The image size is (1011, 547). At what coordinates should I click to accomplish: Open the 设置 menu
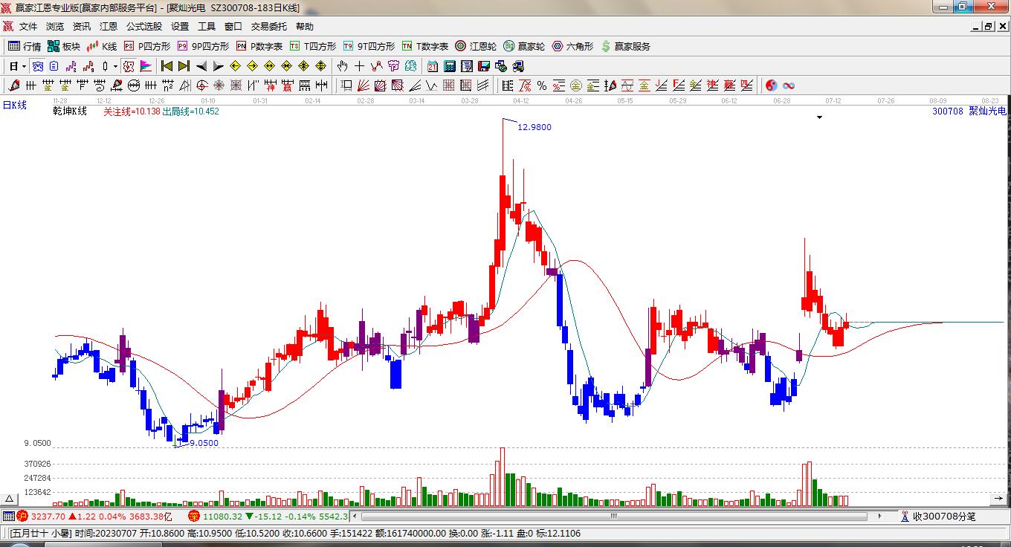pos(180,26)
